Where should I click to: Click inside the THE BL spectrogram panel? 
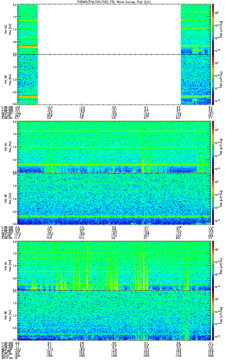(114, 265)
